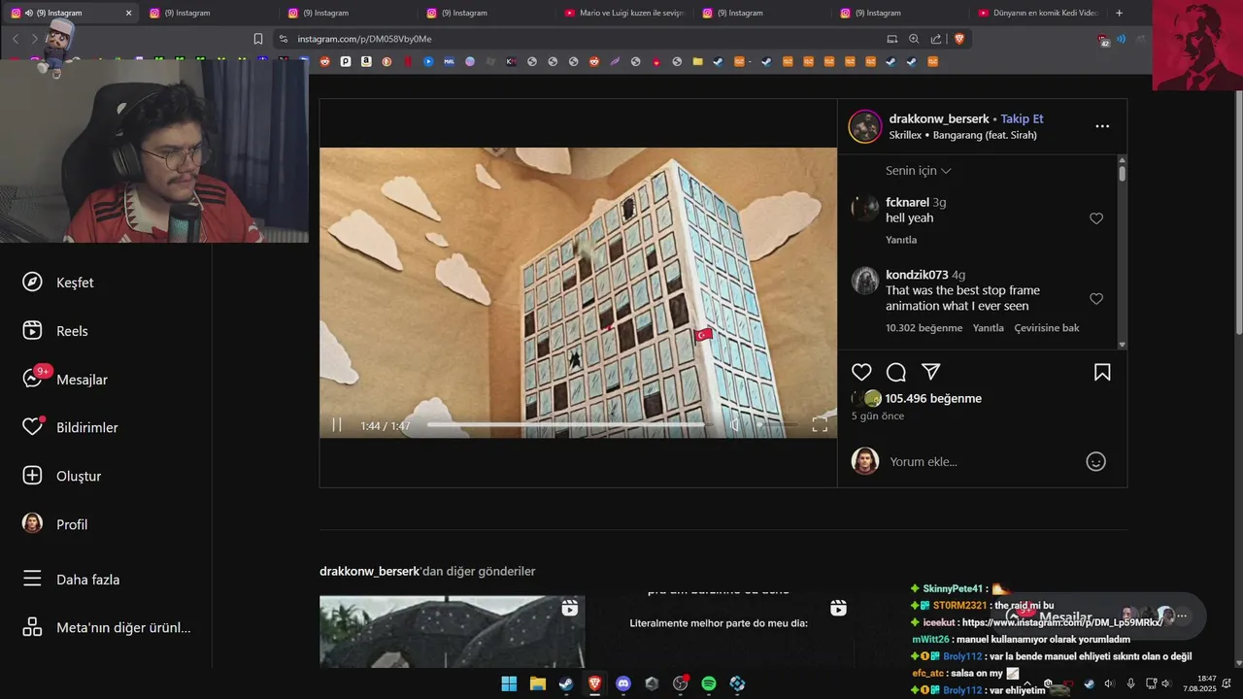
Task: Click the comment bubble icon
Action: pos(896,372)
